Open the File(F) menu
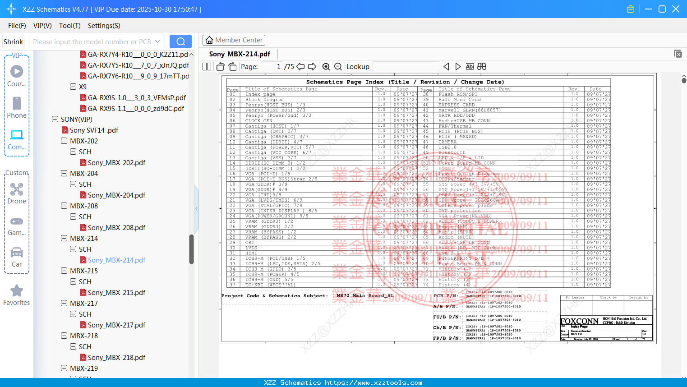 [17, 26]
